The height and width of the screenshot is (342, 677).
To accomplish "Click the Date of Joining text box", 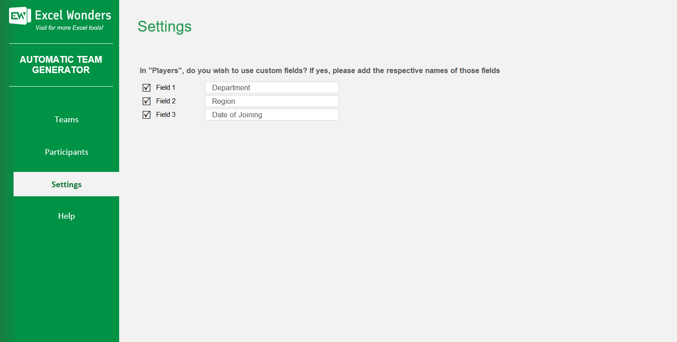I will tap(271, 114).
